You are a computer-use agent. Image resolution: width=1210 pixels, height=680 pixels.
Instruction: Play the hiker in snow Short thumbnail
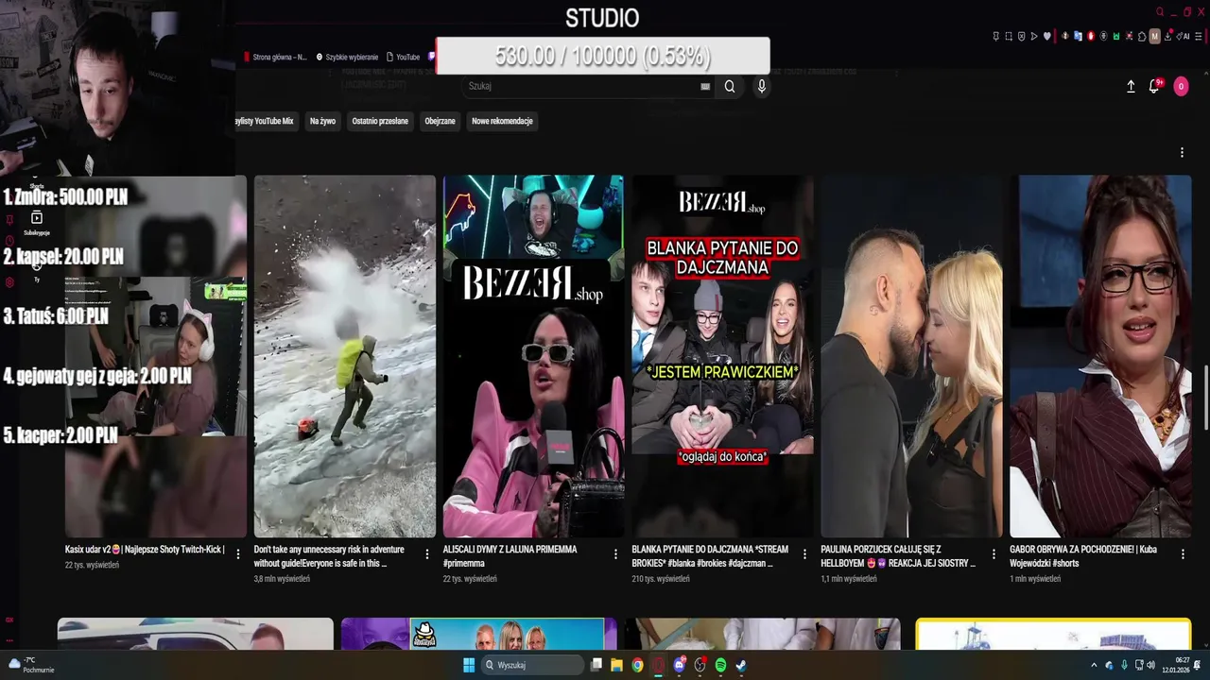(x=345, y=356)
